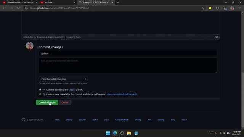
Task: Add page to favorites star icon
Action: tap(202, 8)
